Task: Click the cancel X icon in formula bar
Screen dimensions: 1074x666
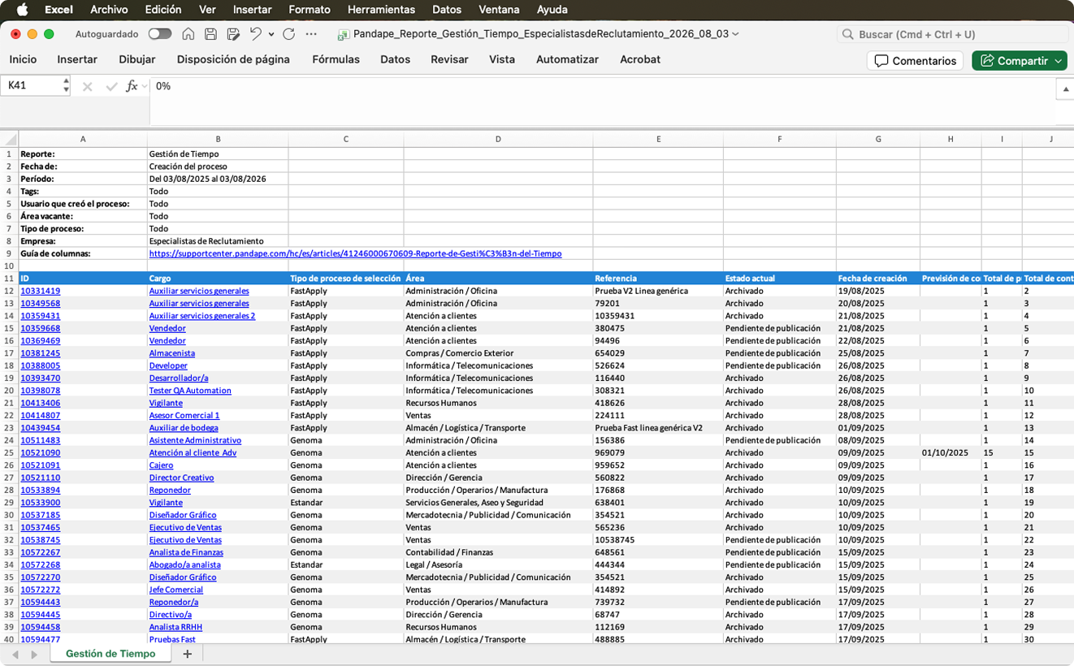Action: 88,86
